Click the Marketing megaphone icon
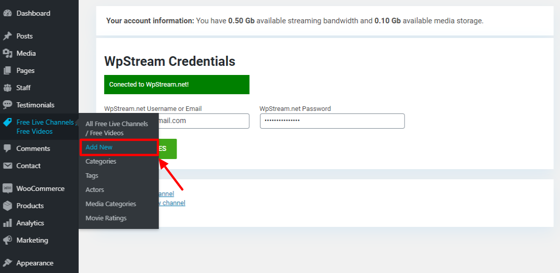This screenshot has width=560, height=273. coord(8,240)
